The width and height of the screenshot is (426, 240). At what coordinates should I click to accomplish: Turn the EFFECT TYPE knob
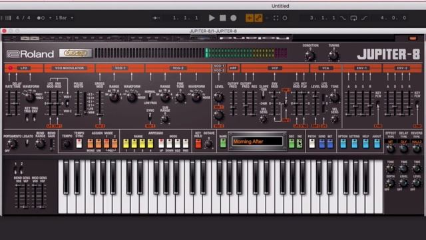pyautogui.click(x=391, y=149)
